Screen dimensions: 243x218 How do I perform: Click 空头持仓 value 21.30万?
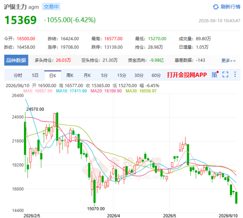click(110, 60)
